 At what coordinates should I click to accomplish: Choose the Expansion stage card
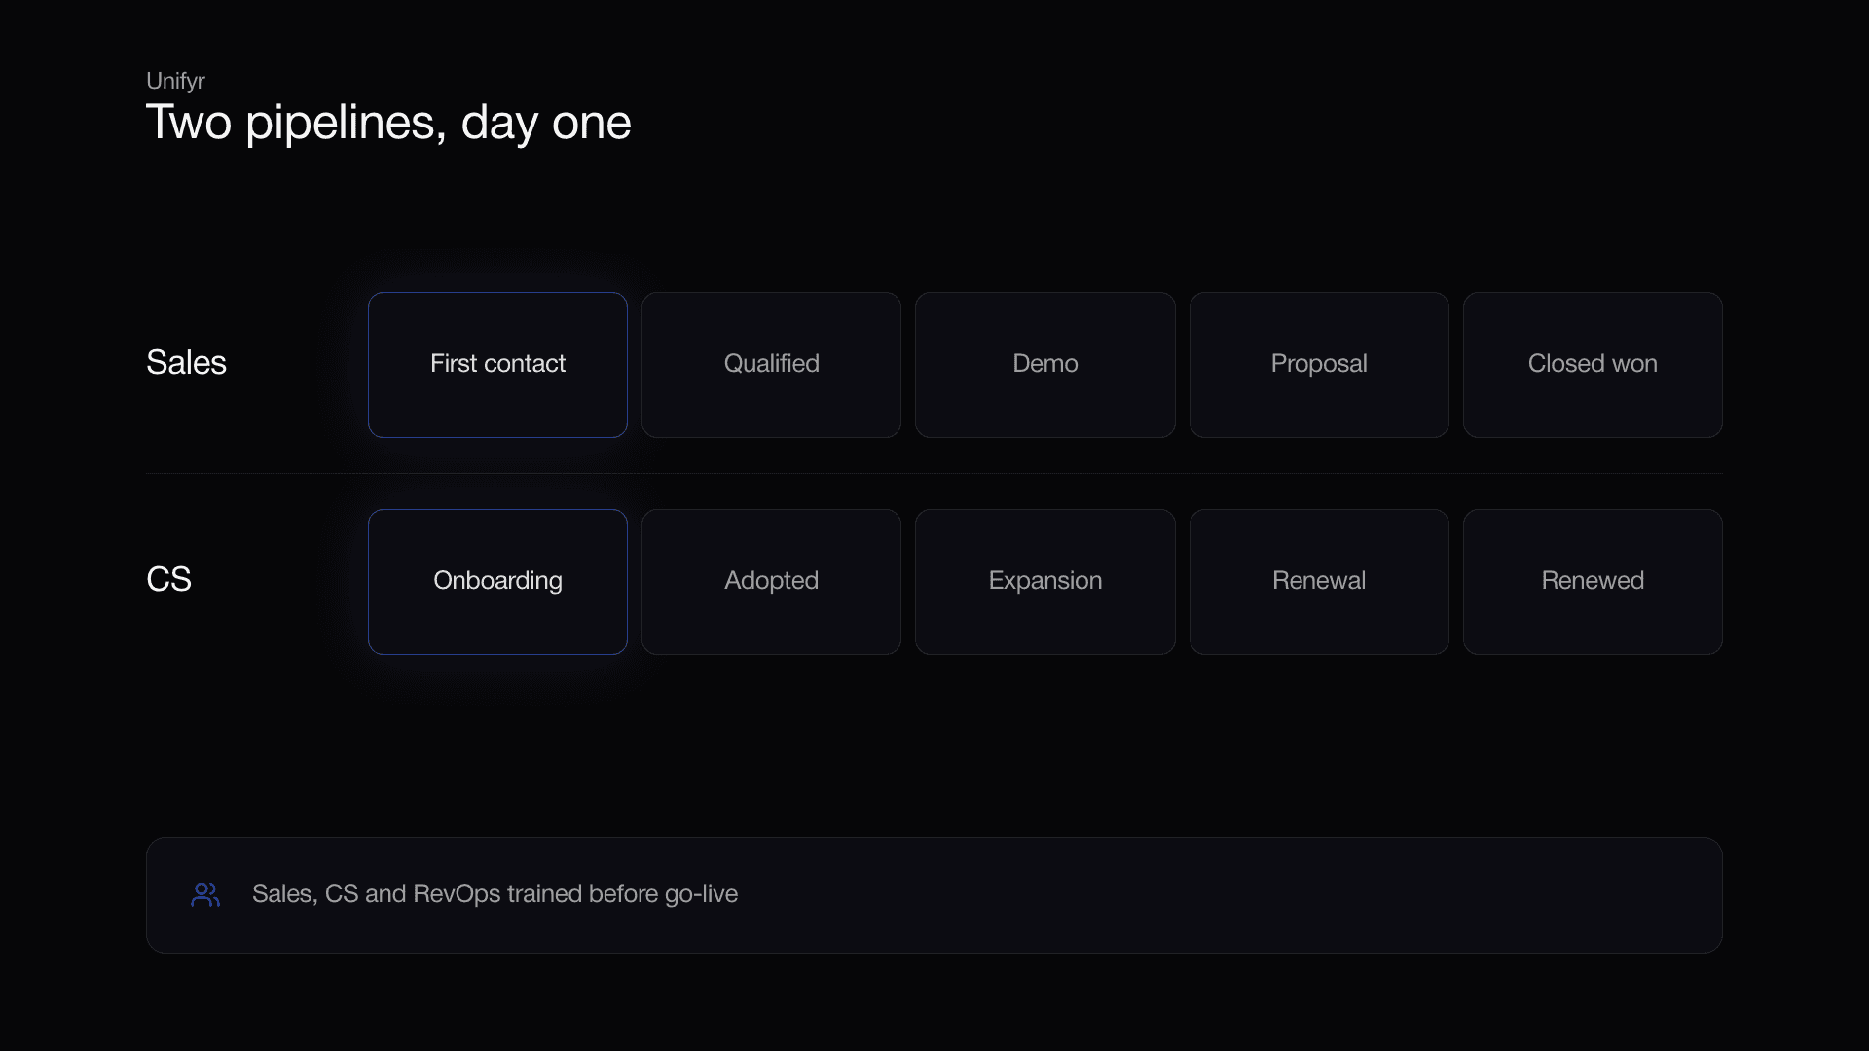1045,582
